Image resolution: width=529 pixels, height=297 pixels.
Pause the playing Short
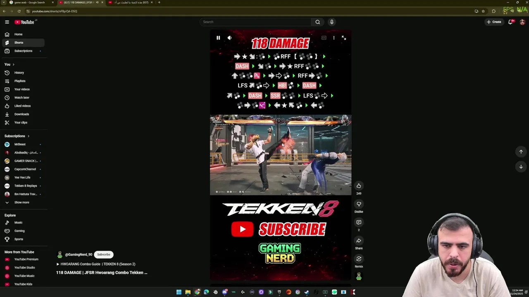tap(218, 38)
